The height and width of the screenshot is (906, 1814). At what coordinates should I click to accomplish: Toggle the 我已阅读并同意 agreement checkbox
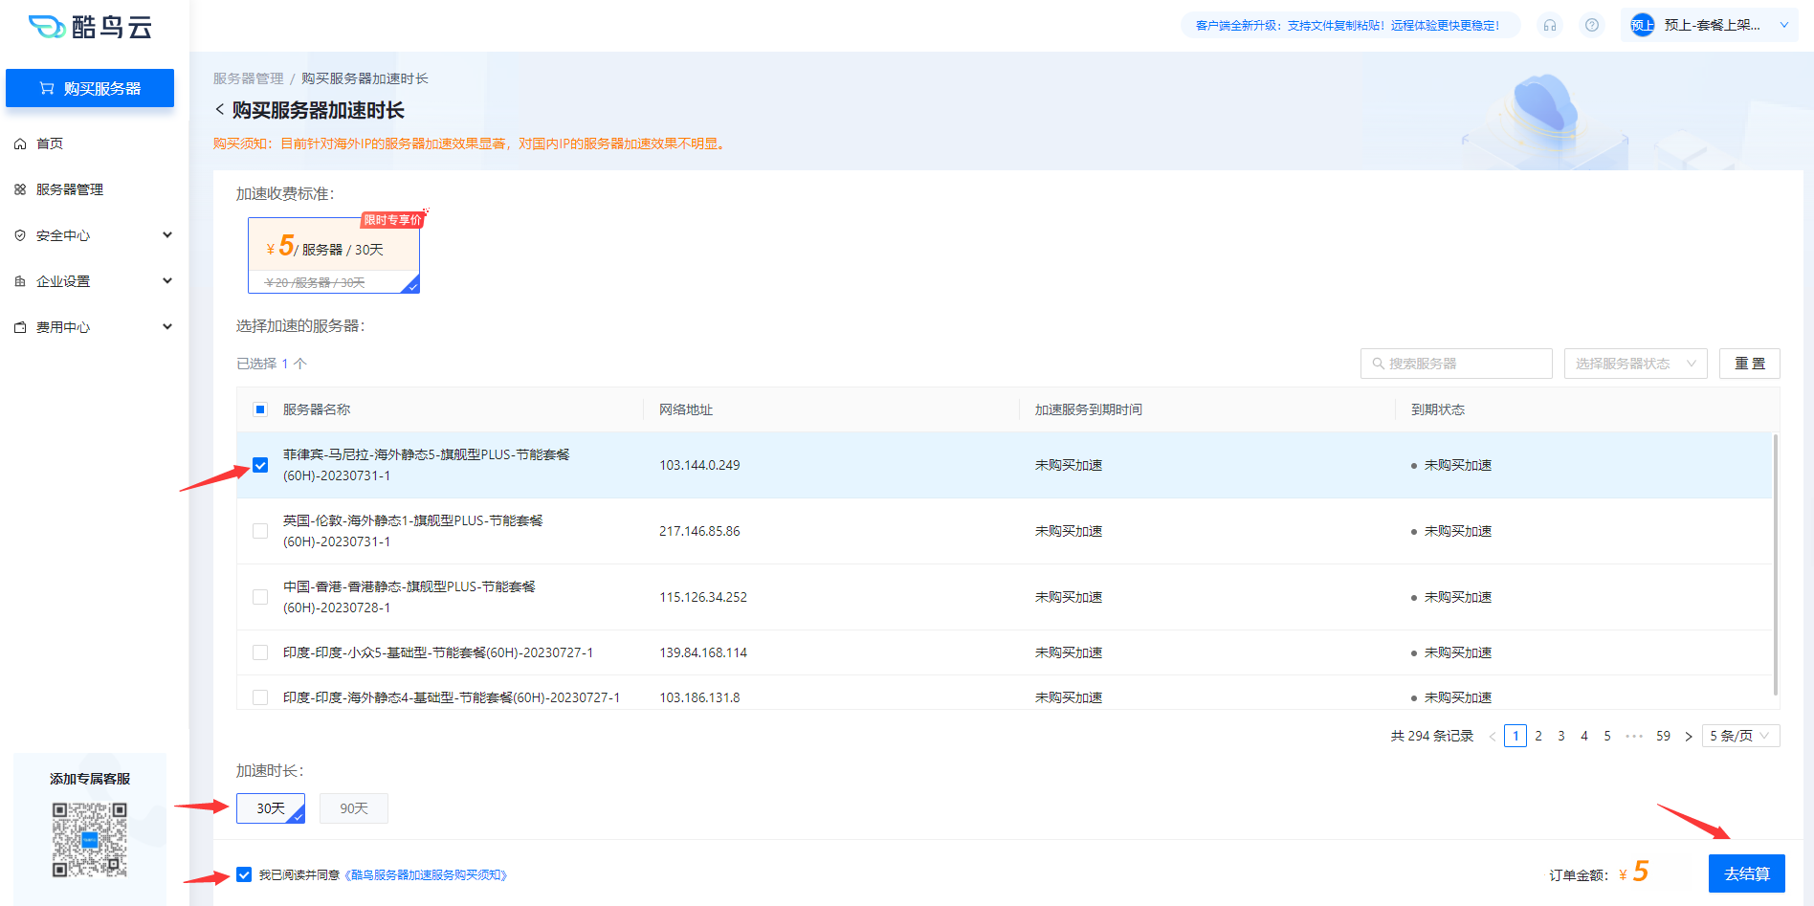245,874
